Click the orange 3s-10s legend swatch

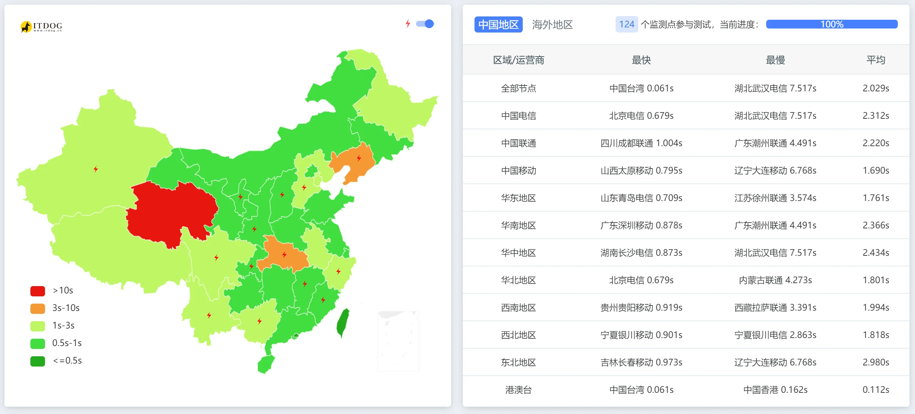(38, 308)
